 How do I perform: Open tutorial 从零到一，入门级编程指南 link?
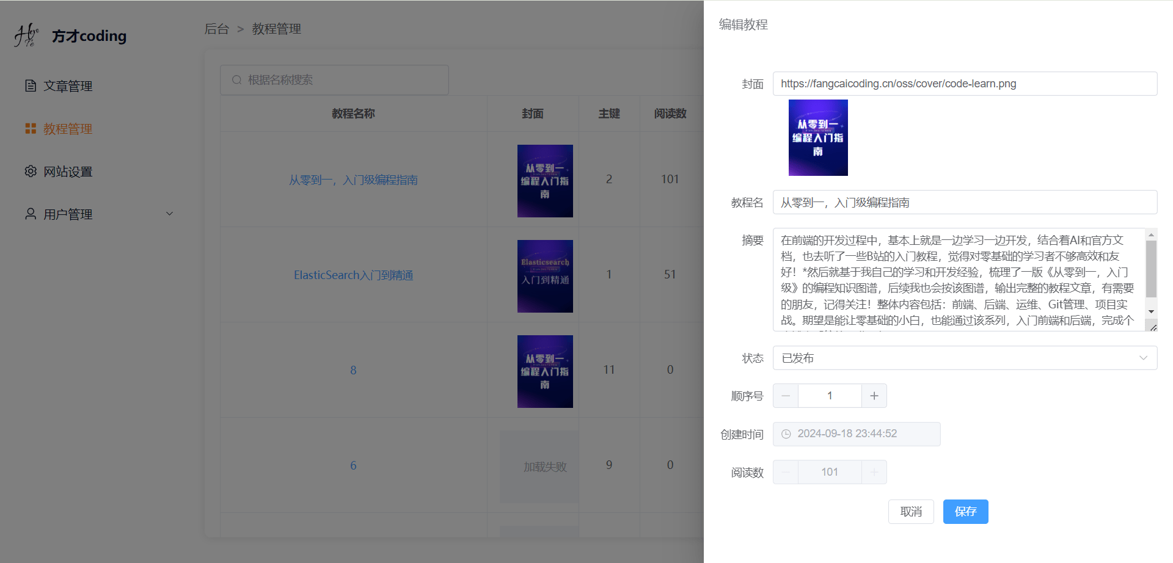(x=353, y=180)
